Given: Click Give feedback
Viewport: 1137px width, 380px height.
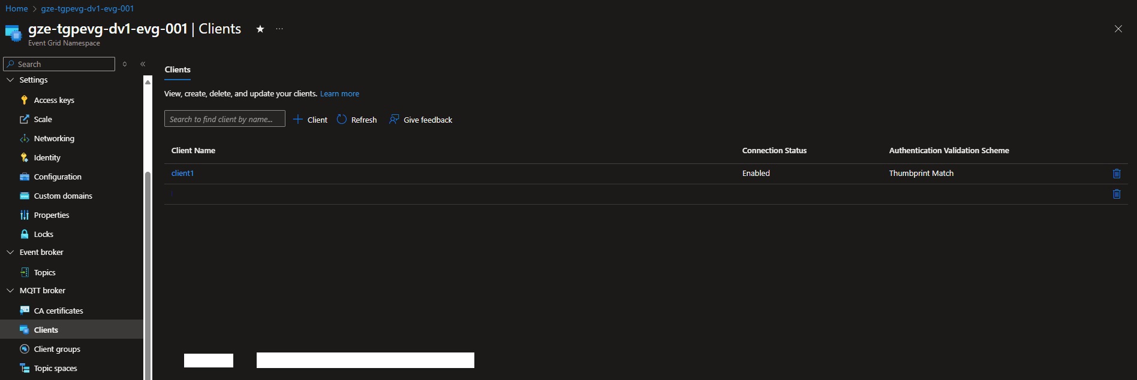Looking at the screenshot, I should 420,120.
